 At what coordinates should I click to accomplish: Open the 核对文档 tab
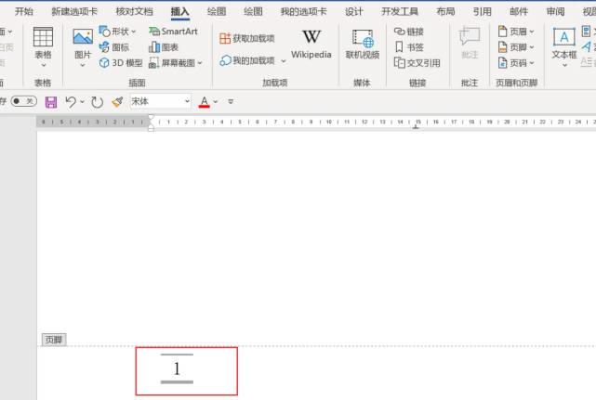pos(134,11)
